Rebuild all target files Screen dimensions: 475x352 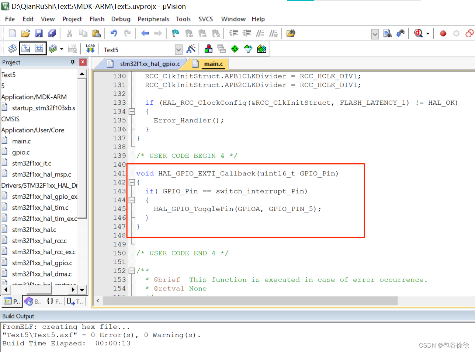tap(39, 49)
